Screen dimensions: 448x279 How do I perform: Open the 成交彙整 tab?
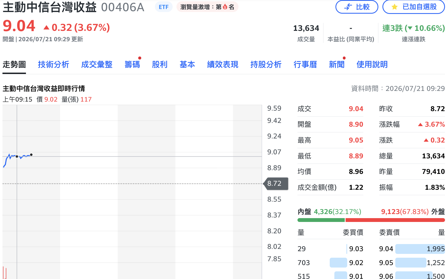(97, 65)
